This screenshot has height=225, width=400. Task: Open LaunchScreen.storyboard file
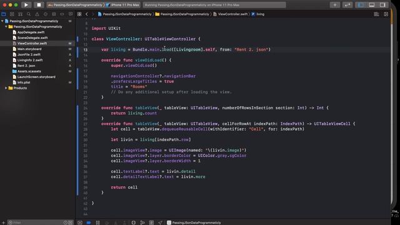point(36,77)
